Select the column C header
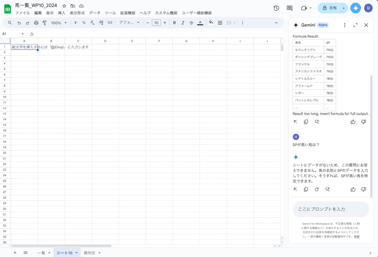 point(78,41)
